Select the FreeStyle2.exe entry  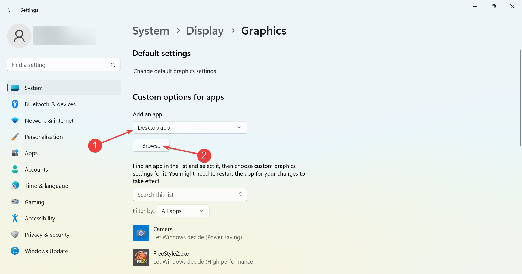pyautogui.click(x=194, y=257)
